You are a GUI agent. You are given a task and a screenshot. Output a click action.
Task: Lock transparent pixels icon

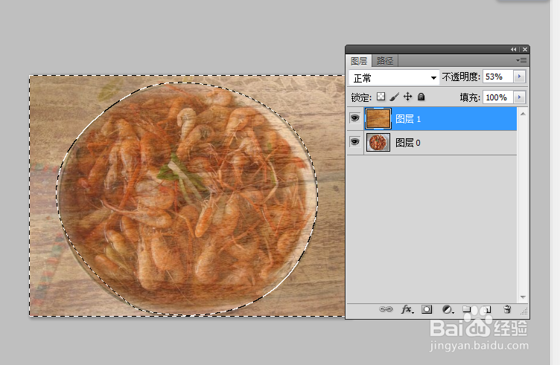point(381,97)
